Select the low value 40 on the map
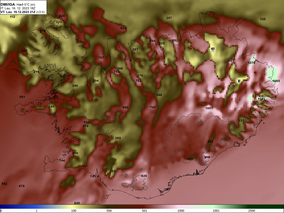Screen dimensions: 284x213 213,49
